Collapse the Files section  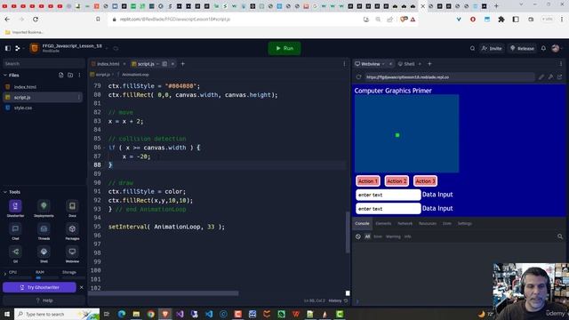(x=5, y=75)
